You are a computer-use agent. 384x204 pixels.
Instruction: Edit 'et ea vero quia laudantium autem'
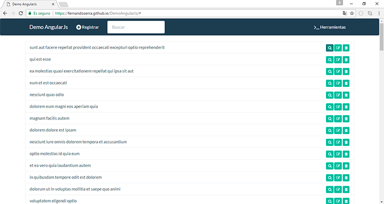(x=338, y=166)
